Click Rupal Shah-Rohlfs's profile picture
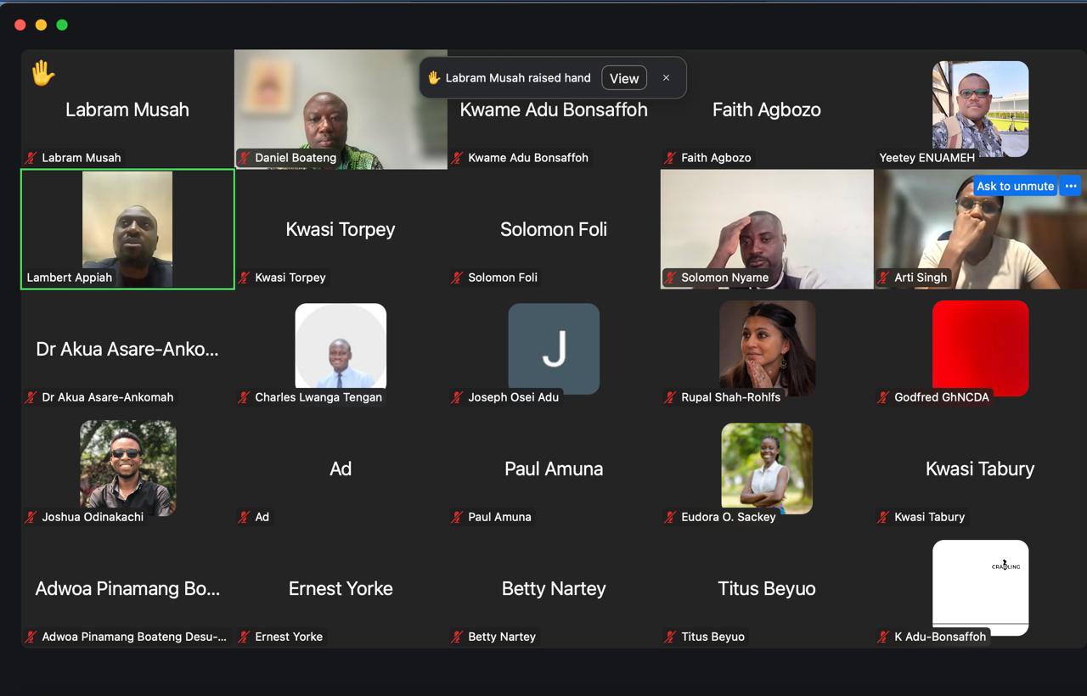The height and width of the screenshot is (696, 1087). pos(767,347)
